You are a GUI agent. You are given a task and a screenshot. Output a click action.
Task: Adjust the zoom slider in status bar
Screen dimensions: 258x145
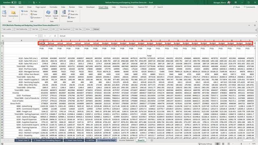point(241,144)
